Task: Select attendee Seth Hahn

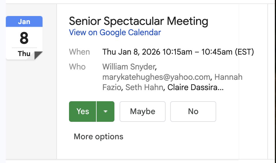Action: point(144,88)
